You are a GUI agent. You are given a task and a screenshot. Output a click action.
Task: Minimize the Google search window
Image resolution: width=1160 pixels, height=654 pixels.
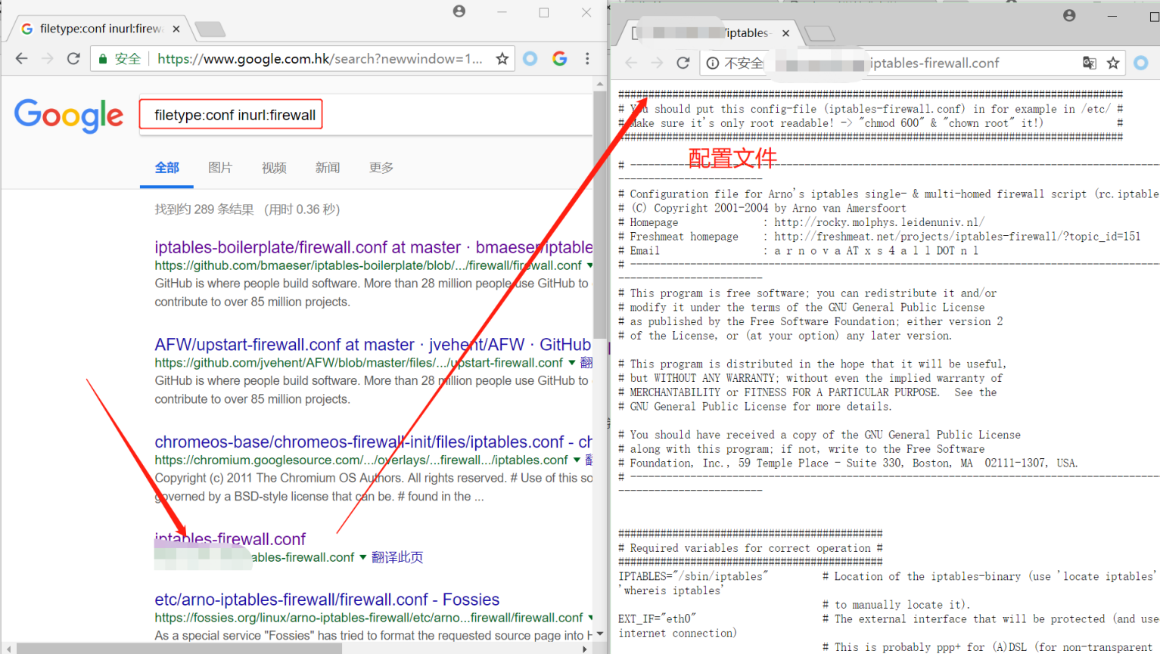point(502,12)
